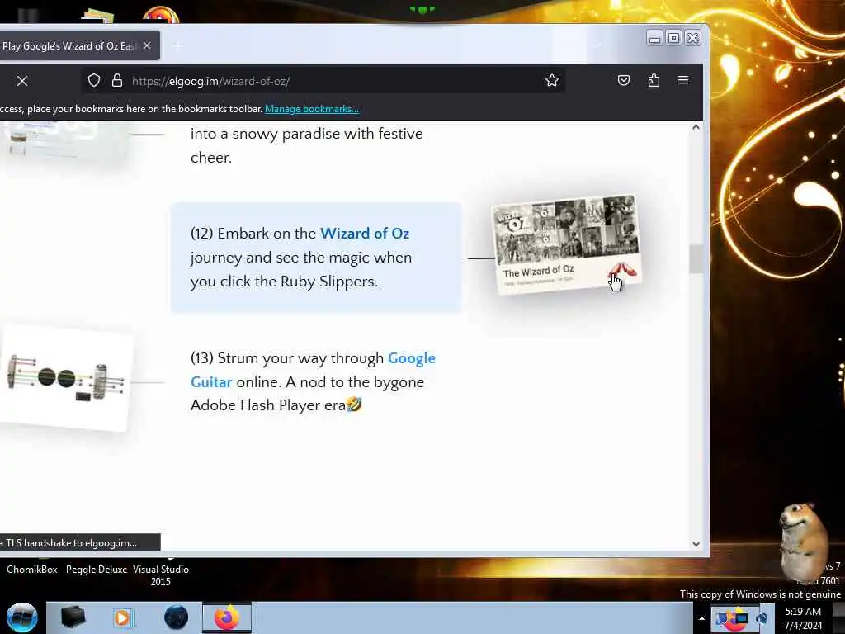
Task: Save page to Pocket
Action: point(624,80)
